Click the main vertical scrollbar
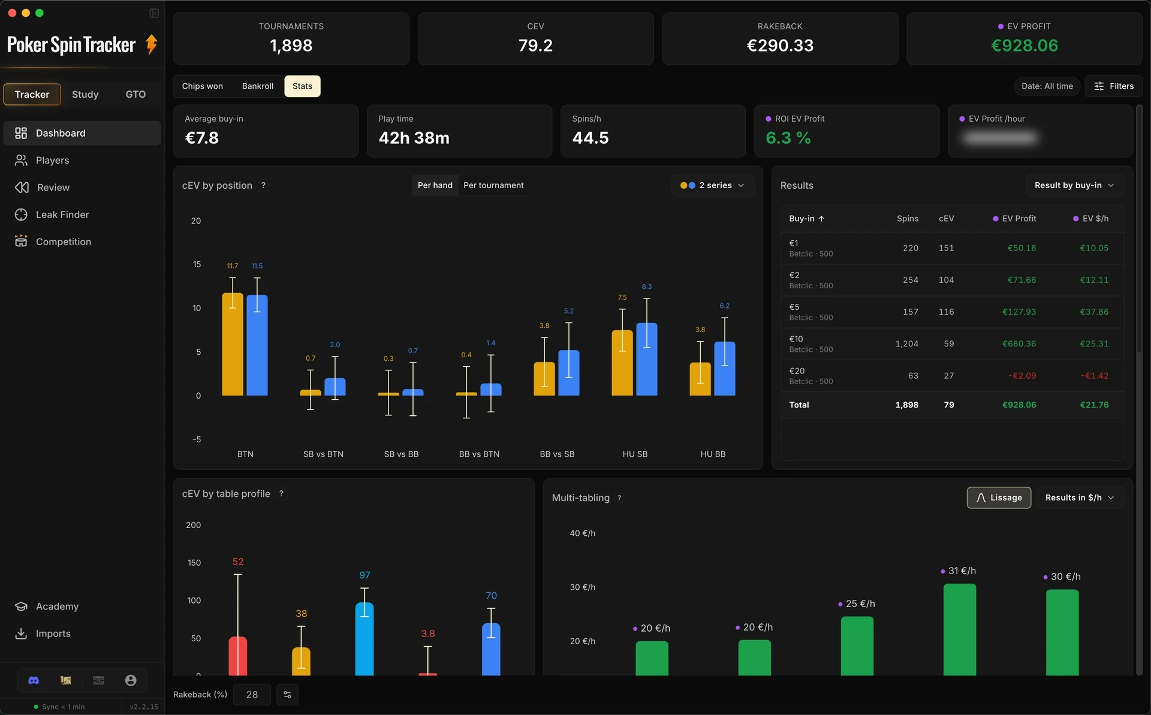The width and height of the screenshot is (1151, 715). [x=1139, y=230]
